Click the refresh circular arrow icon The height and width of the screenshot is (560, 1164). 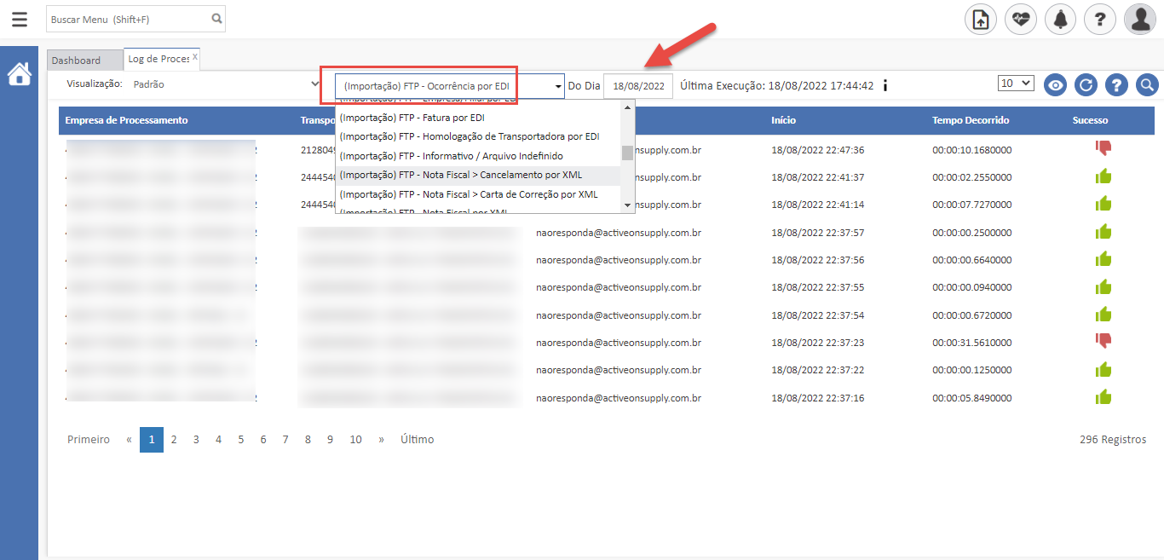coord(1086,84)
